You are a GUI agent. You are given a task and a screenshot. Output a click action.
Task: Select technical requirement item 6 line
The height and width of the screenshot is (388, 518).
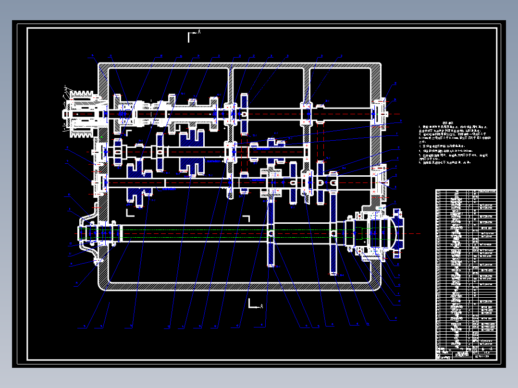(444, 162)
